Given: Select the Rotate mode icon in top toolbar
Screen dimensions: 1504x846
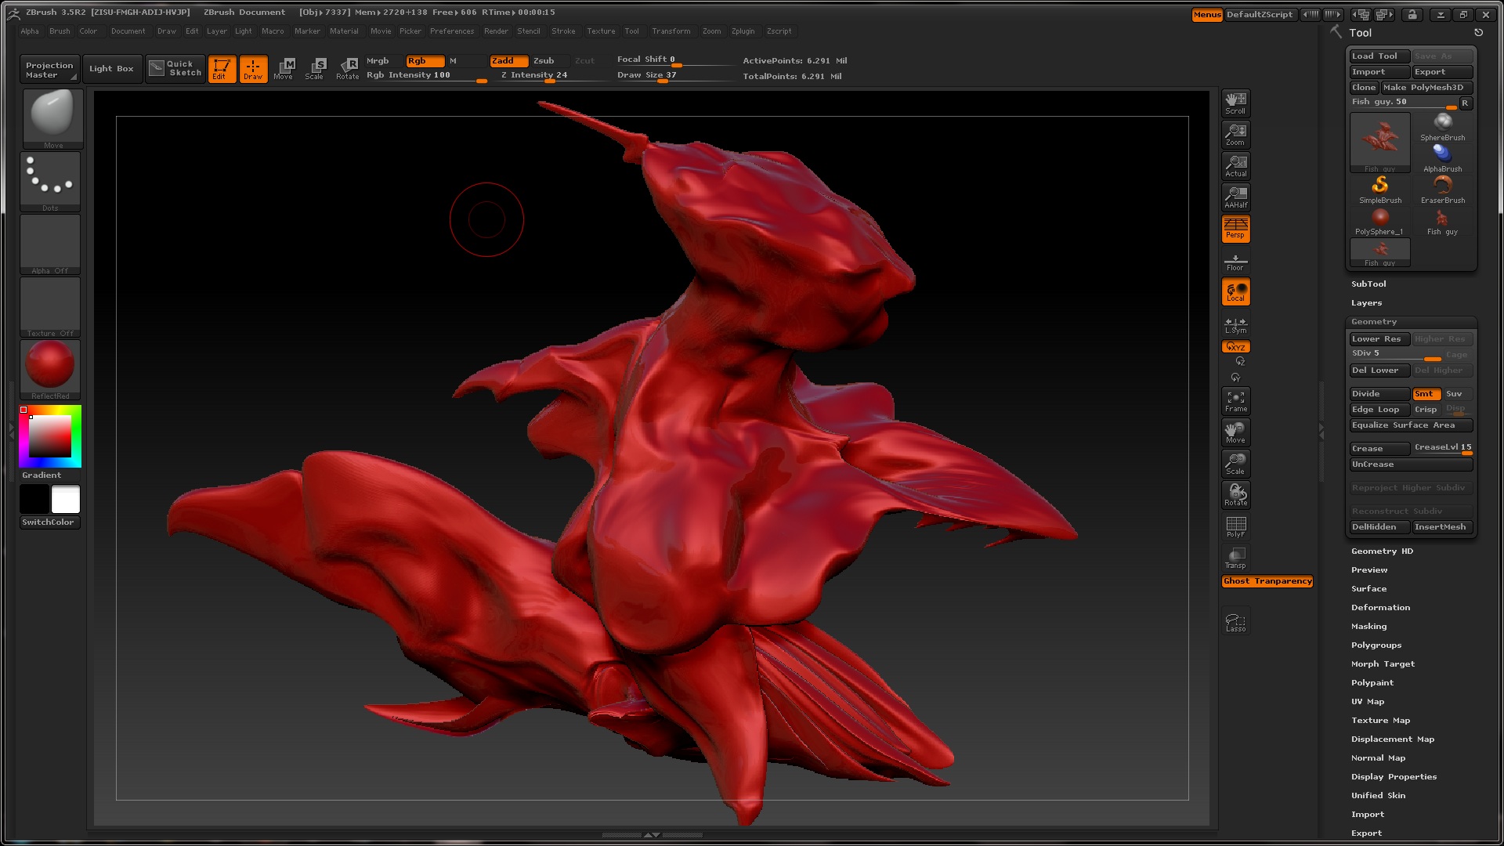Looking at the screenshot, I should pos(348,68).
